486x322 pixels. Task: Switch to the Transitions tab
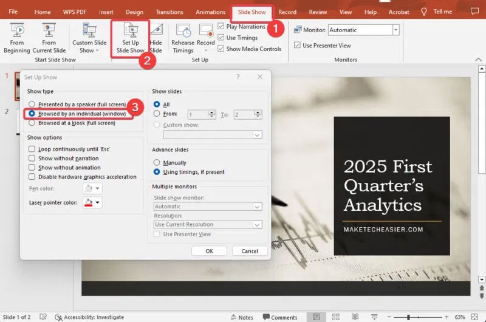coord(169,12)
